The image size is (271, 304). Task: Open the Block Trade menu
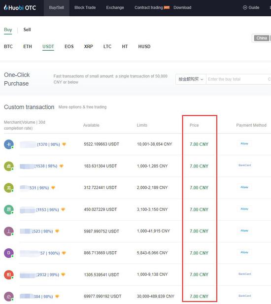pyautogui.click(x=85, y=7)
